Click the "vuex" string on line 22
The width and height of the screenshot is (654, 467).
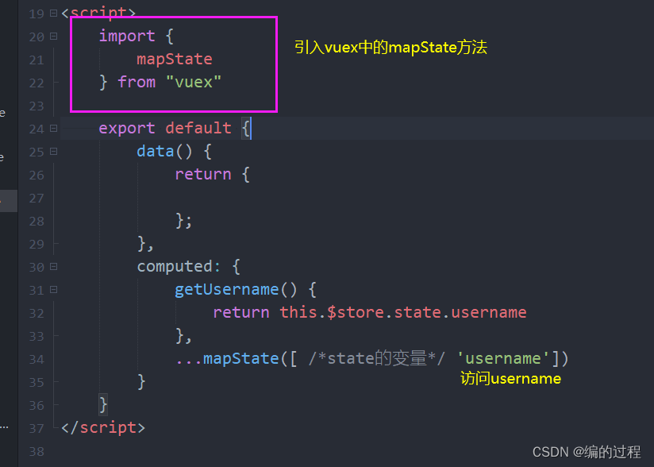point(193,82)
